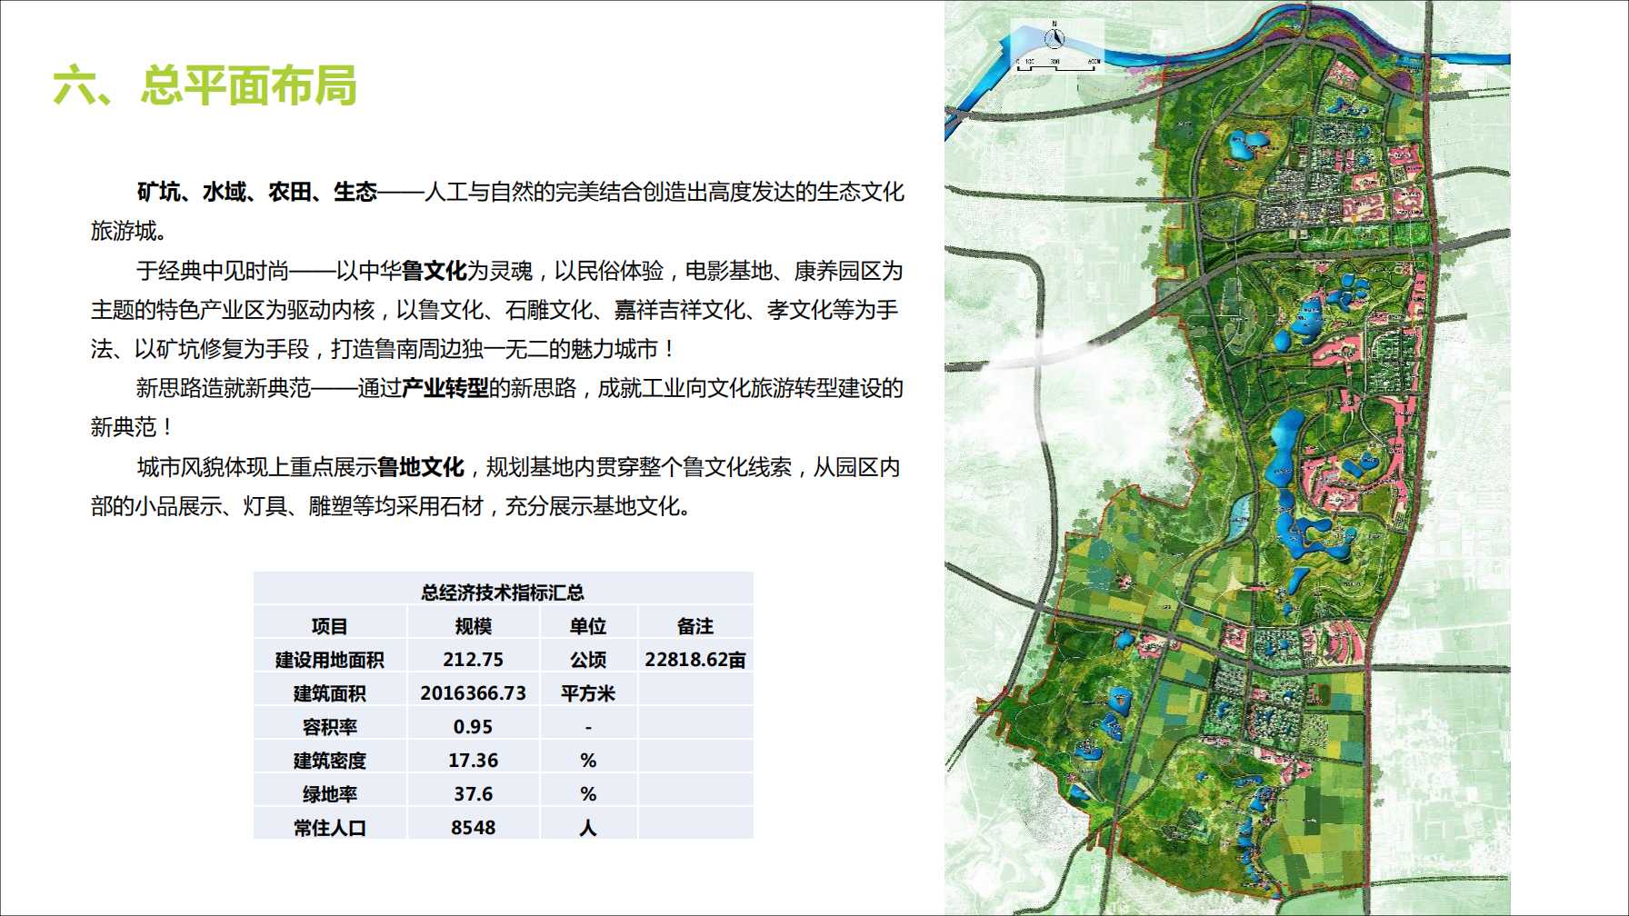
Task: Select the 规模 column header
Action: tap(473, 626)
